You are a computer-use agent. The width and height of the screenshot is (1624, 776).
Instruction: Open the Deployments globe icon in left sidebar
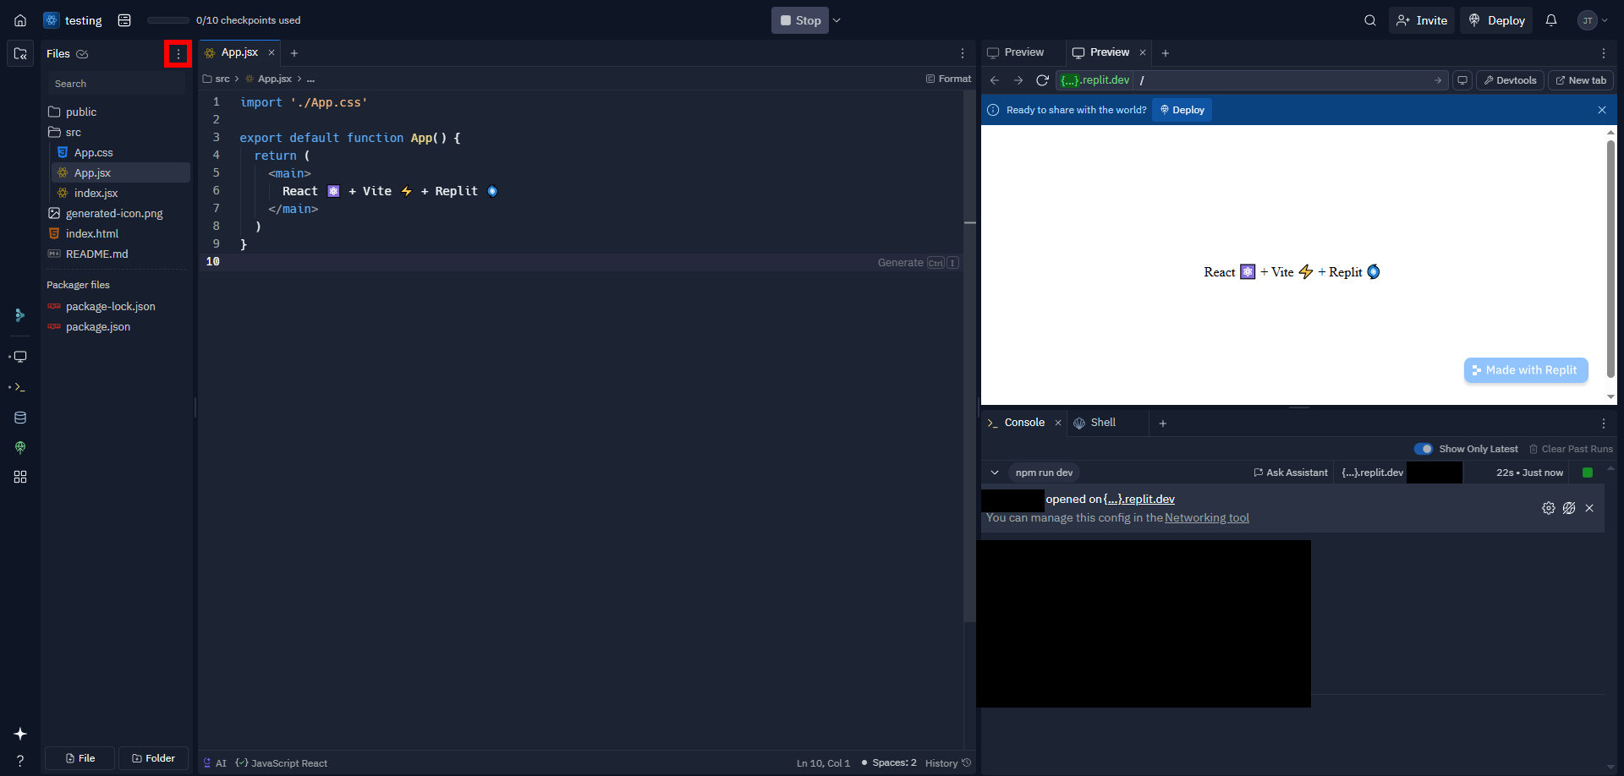(x=20, y=447)
